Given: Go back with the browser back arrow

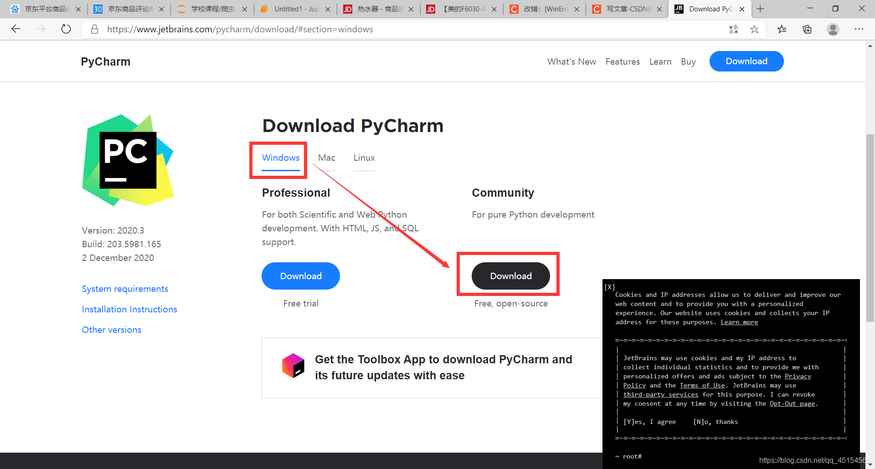Looking at the screenshot, I should 16,29.
